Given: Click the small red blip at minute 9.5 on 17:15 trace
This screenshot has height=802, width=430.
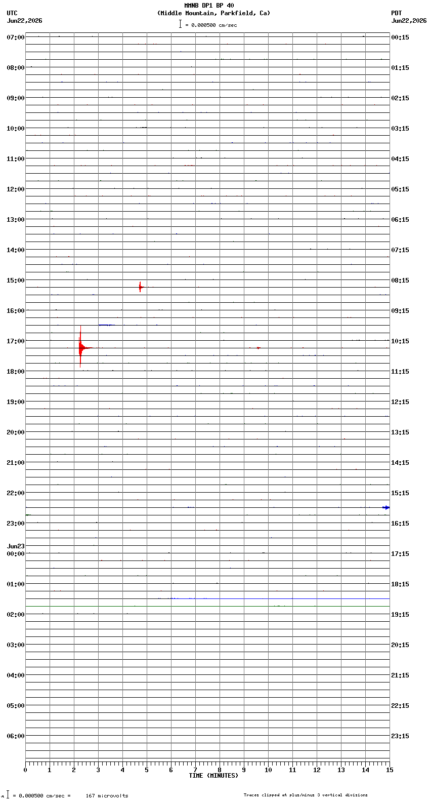Looking at the screenshot, I should [259, 348].
